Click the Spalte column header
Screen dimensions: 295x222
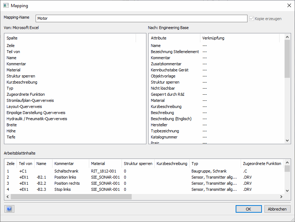(x=12, y=38)
